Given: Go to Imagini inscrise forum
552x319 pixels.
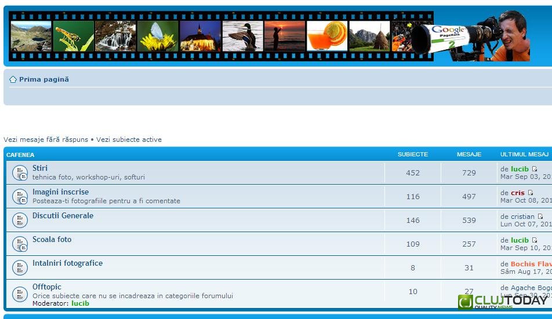Looking at the screenshot, I should tap(60, 192).
